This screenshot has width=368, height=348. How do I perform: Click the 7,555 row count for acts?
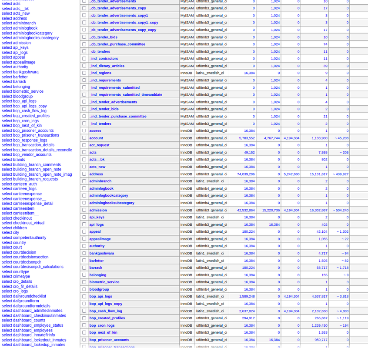(323, 153)
